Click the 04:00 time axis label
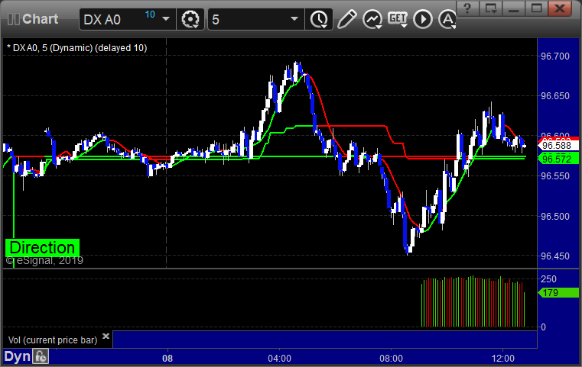Image resolution: width=582 pixels, height=367 pixels. pos(279,359)
